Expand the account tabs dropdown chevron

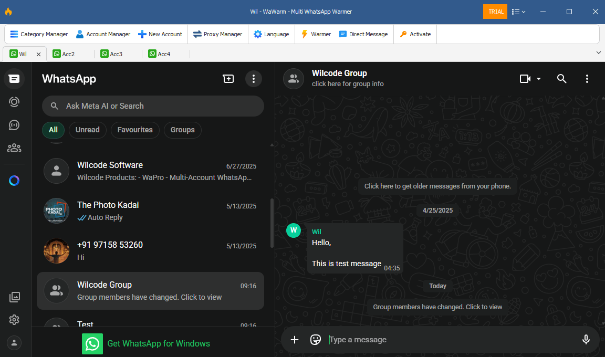[599, 52]
